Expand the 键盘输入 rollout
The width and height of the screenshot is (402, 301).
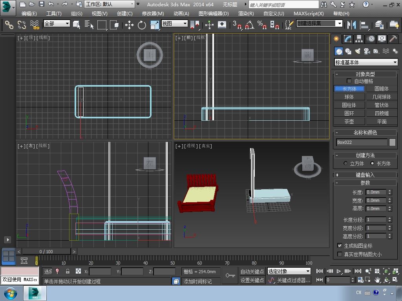[365, 175]
